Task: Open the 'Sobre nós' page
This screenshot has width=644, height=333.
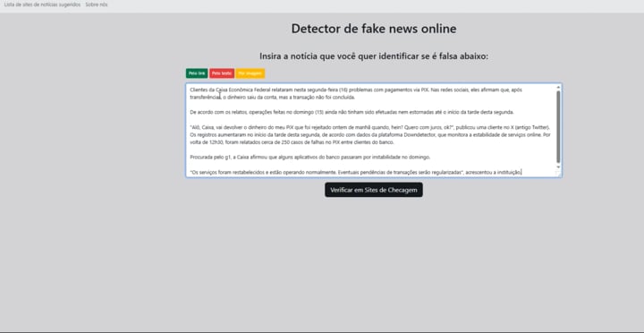Action: click(97, 4)
